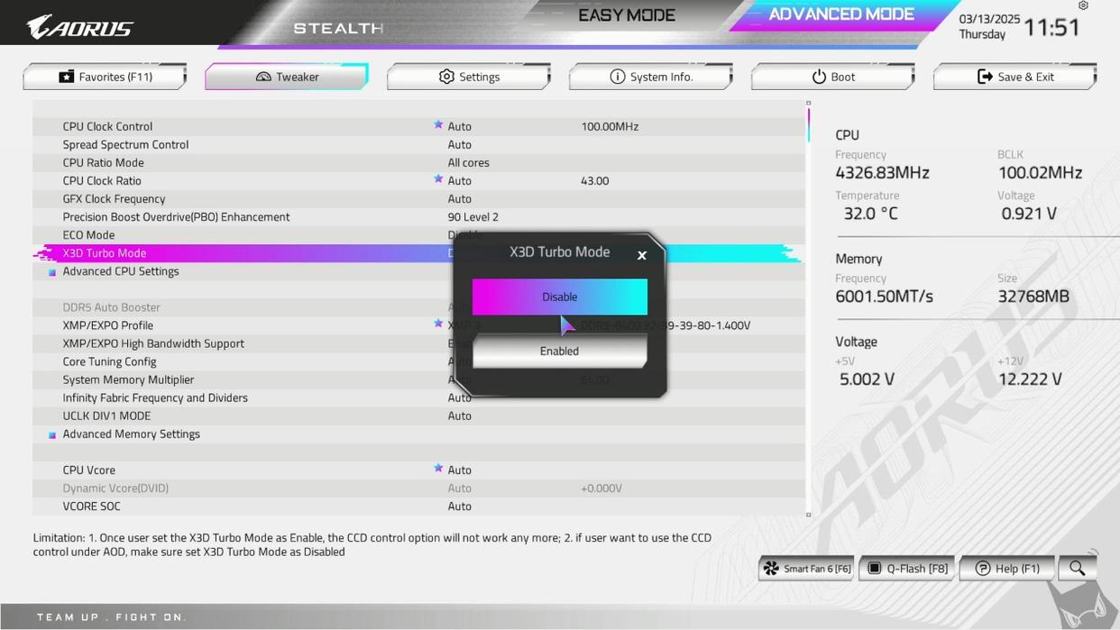Open Spread Spectrum Control Auto value
Image resolution: width=1120 pixels, height=630 pixels.
pos(460,145)
